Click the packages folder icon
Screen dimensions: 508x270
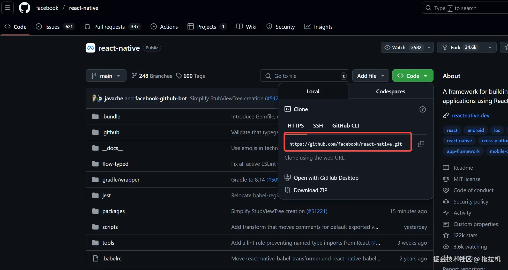click(x=95, y=211)
